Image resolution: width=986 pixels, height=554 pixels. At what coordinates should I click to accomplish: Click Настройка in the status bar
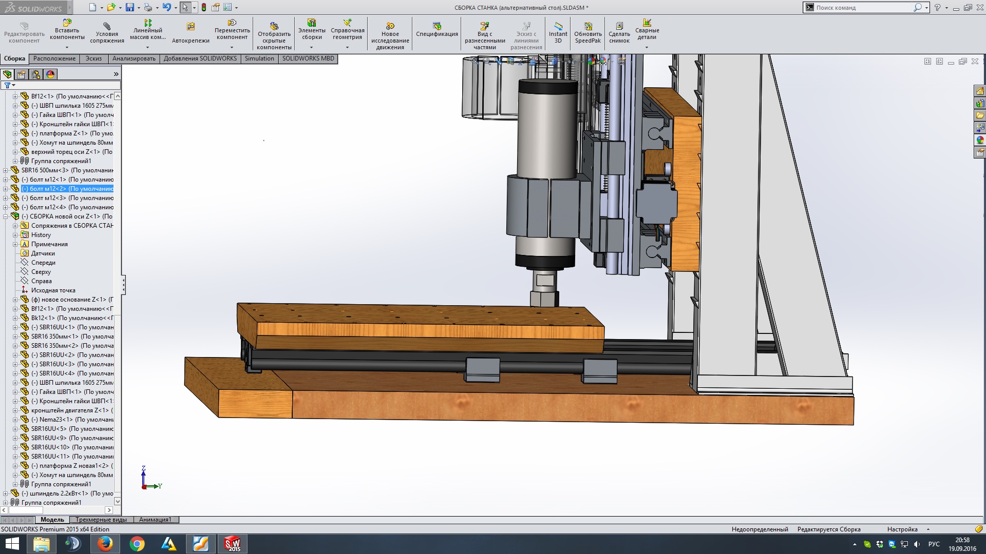coord(902,529)
